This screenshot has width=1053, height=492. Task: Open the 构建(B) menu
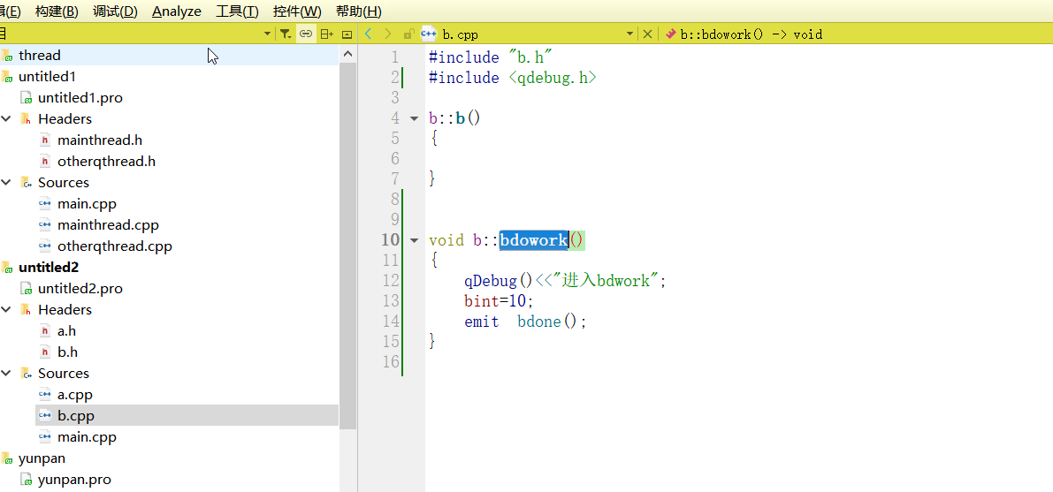[57, 11]
